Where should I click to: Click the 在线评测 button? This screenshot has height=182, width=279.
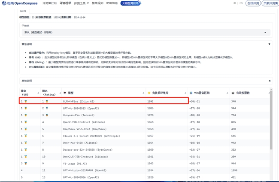pos(253,3)
